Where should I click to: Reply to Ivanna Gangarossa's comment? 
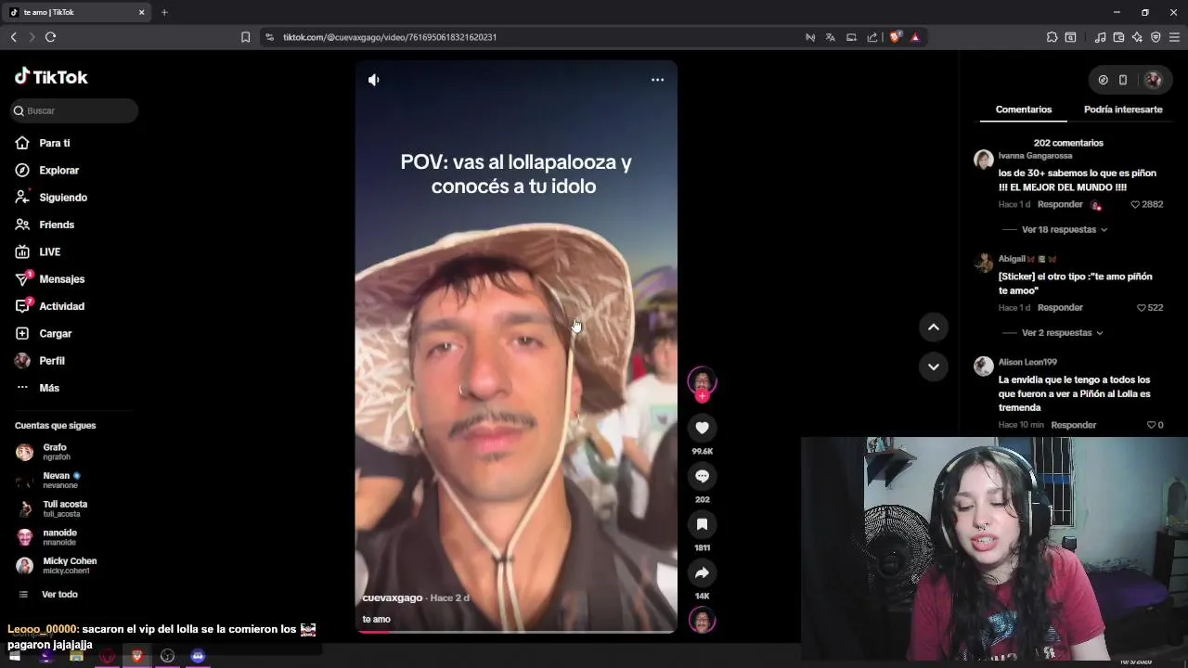click(x=1060, y=204)
